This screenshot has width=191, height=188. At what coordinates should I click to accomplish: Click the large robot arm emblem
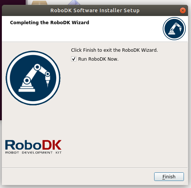tap(33, 78)
